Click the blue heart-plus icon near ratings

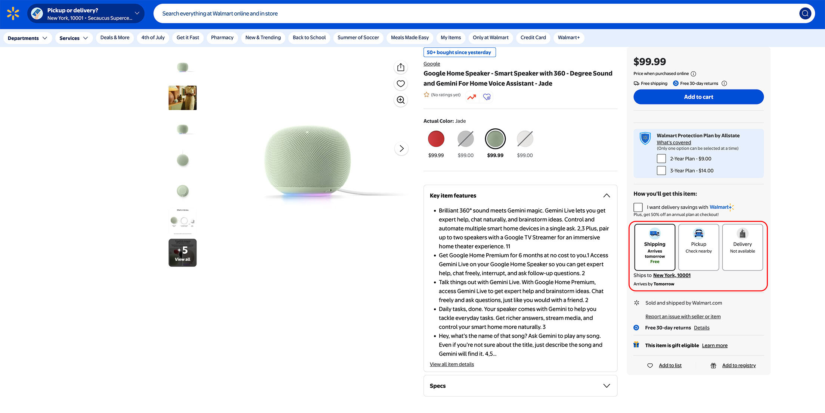(x=487, y=97)
